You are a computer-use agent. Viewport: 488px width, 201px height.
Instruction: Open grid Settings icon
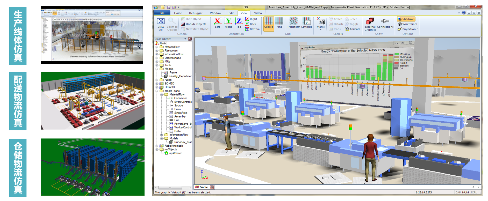tap(306, 23)
